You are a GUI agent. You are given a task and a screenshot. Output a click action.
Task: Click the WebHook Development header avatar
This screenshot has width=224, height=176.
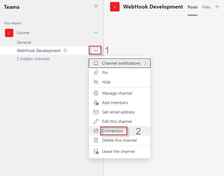pos(115,7)
